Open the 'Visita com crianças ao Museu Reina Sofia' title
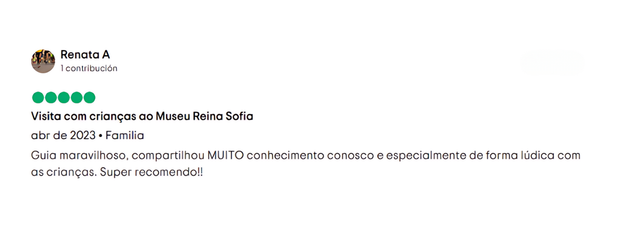Image resolution: width=618 pixels, height=230 pixels. pos(142,116)
